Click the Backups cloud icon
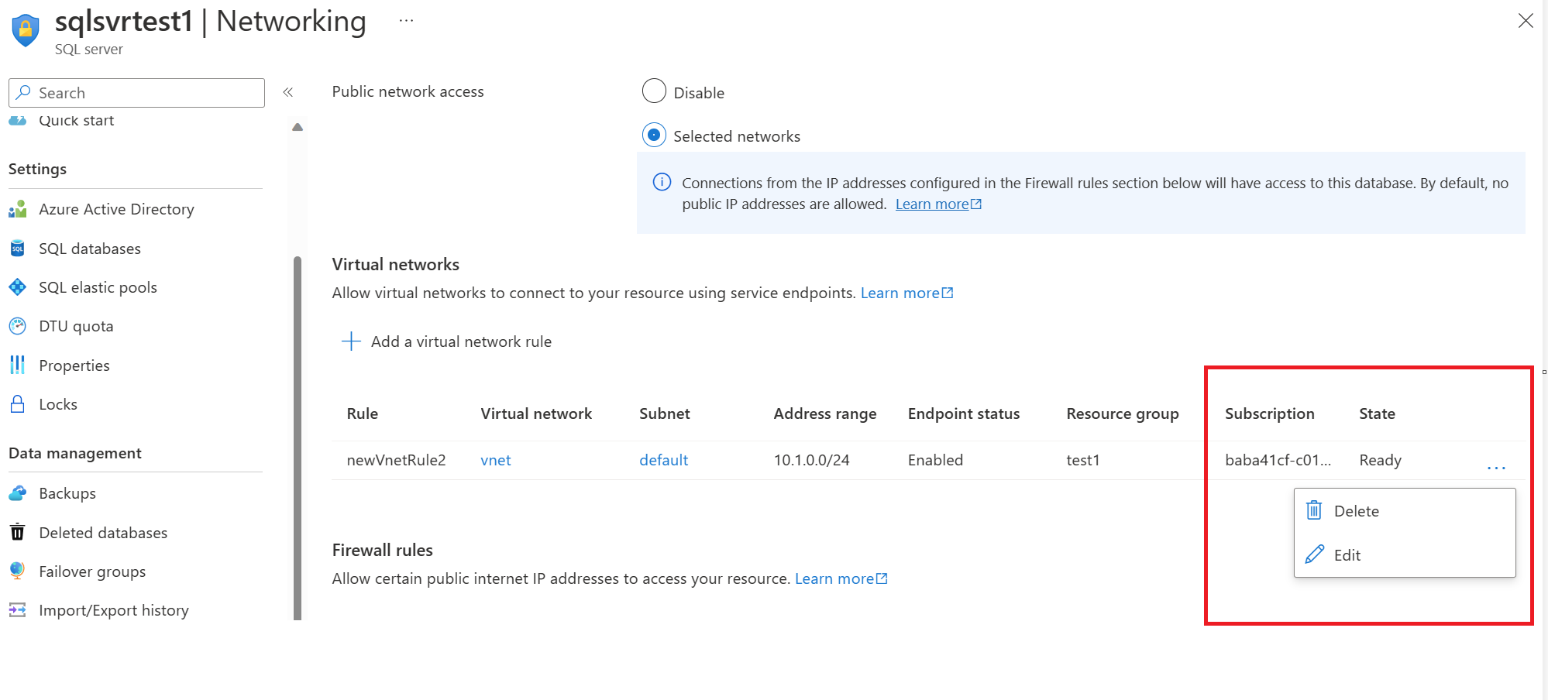 (18, 493)
